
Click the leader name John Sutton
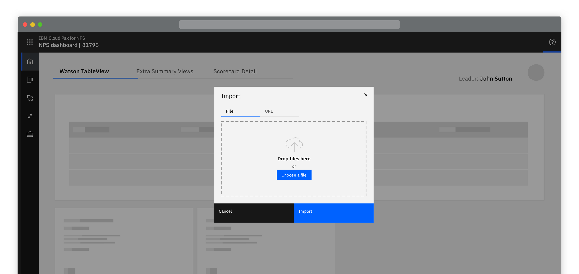496,79
